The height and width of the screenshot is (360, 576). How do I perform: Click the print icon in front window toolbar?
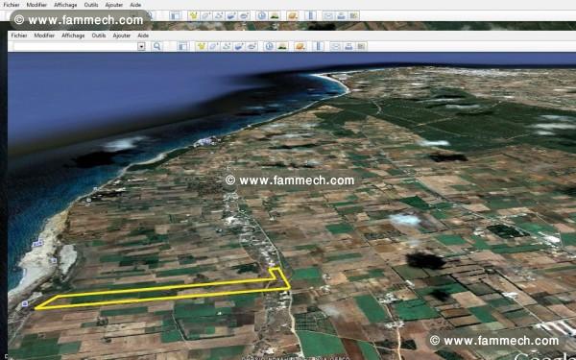click(348, 46)
